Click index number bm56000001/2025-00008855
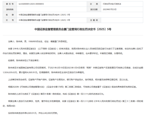The width and height of the screenshot is (145, 115). pos(31,4)
